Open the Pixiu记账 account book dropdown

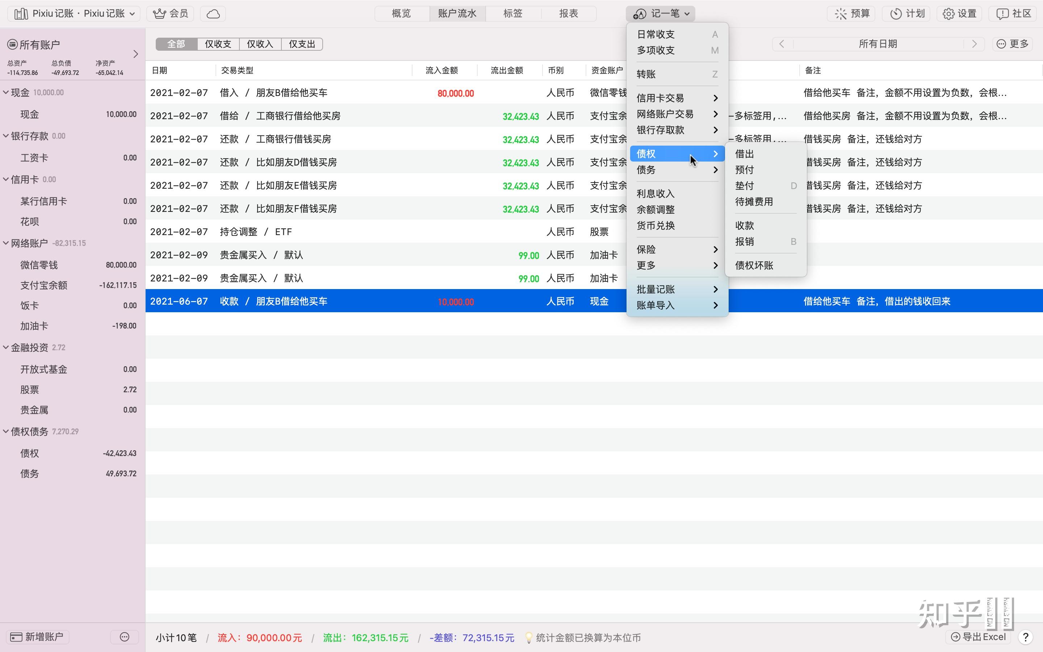74,14
